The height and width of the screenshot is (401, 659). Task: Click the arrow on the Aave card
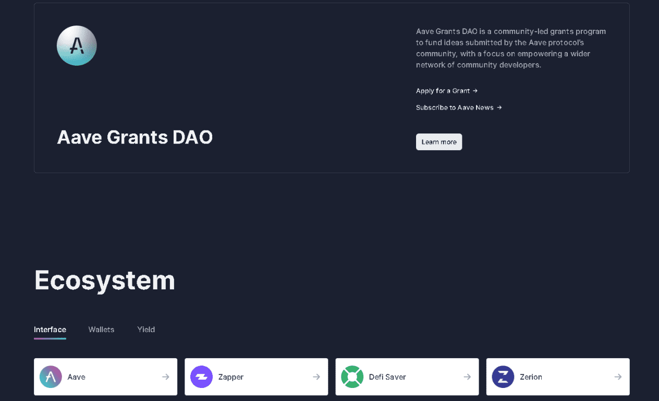[x=166, y=376]
